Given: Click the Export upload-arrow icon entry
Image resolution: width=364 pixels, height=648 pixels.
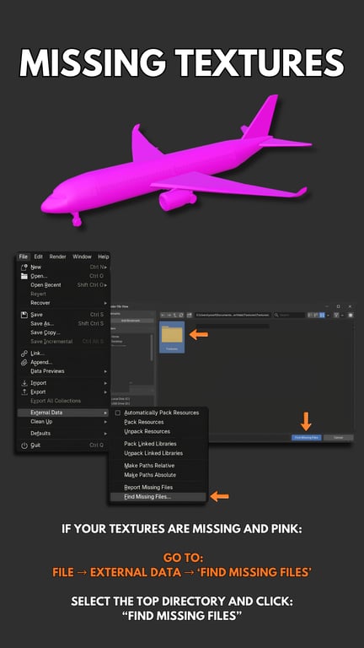Looking at the screenshot, I should click(x=24, y=391).
